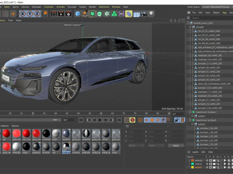Click the Apply button in coordinates
This screenshot has height=174, width=233.
[176, 145]
